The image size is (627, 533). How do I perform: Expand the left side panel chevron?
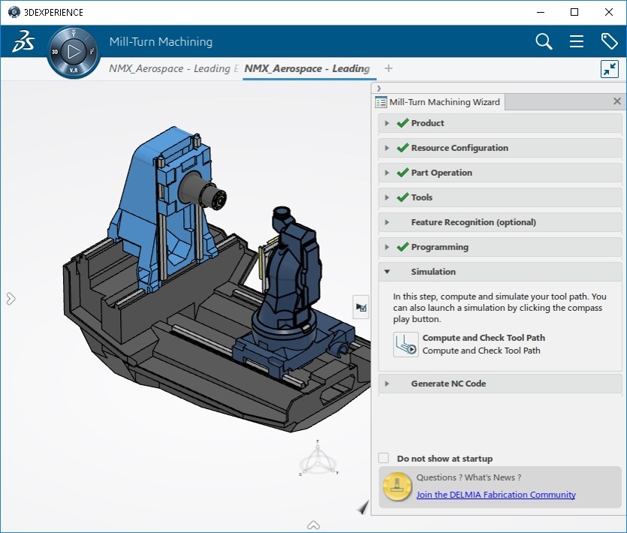pos(11,299)
